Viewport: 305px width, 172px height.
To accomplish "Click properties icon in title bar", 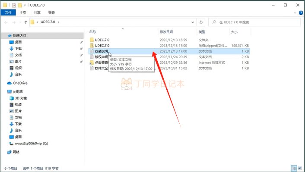I will click(x=14, y=5).
